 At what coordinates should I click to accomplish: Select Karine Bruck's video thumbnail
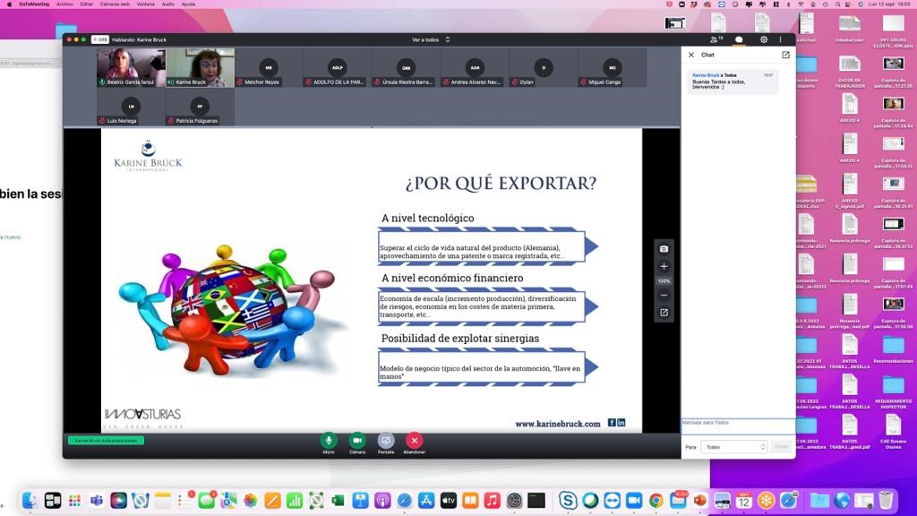click(200, 67)
